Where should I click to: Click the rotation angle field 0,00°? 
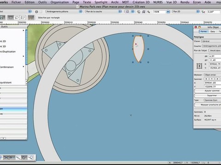(x=214, y=12)
